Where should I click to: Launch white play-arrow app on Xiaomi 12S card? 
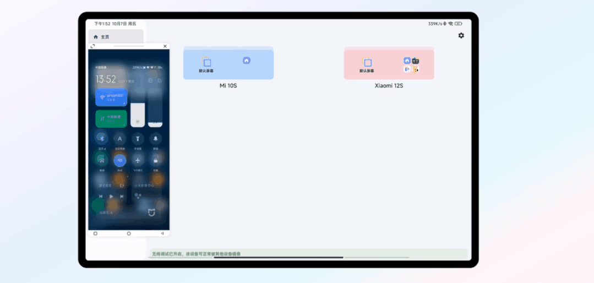pos(407,69)
